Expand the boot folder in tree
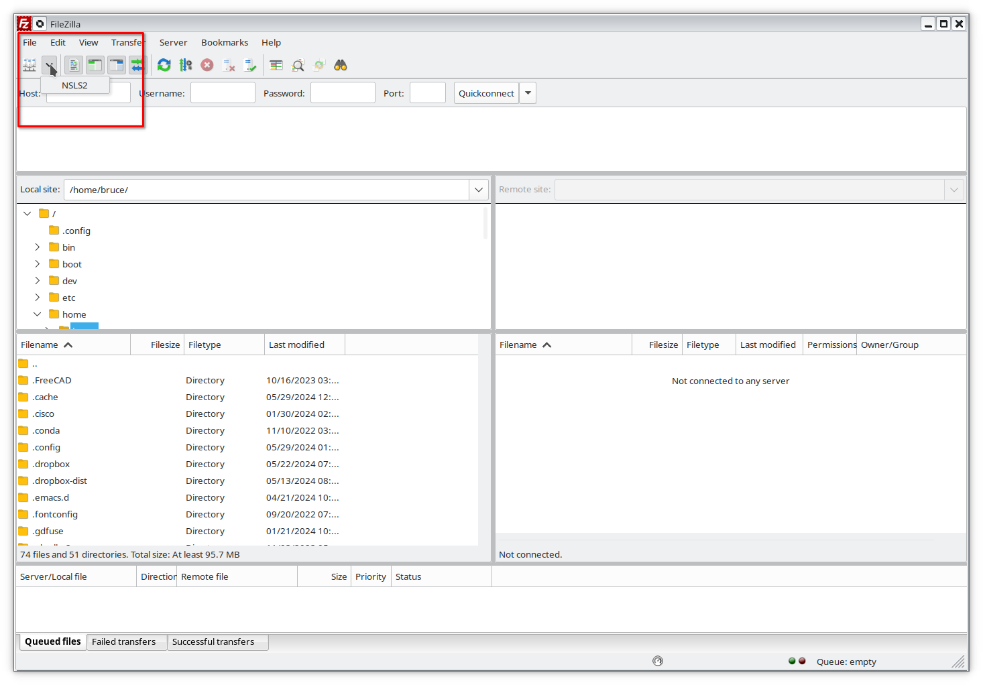 (38, 263)
